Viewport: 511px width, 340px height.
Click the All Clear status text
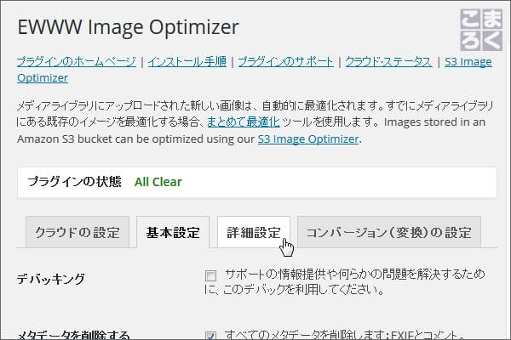tap(158, 182)
